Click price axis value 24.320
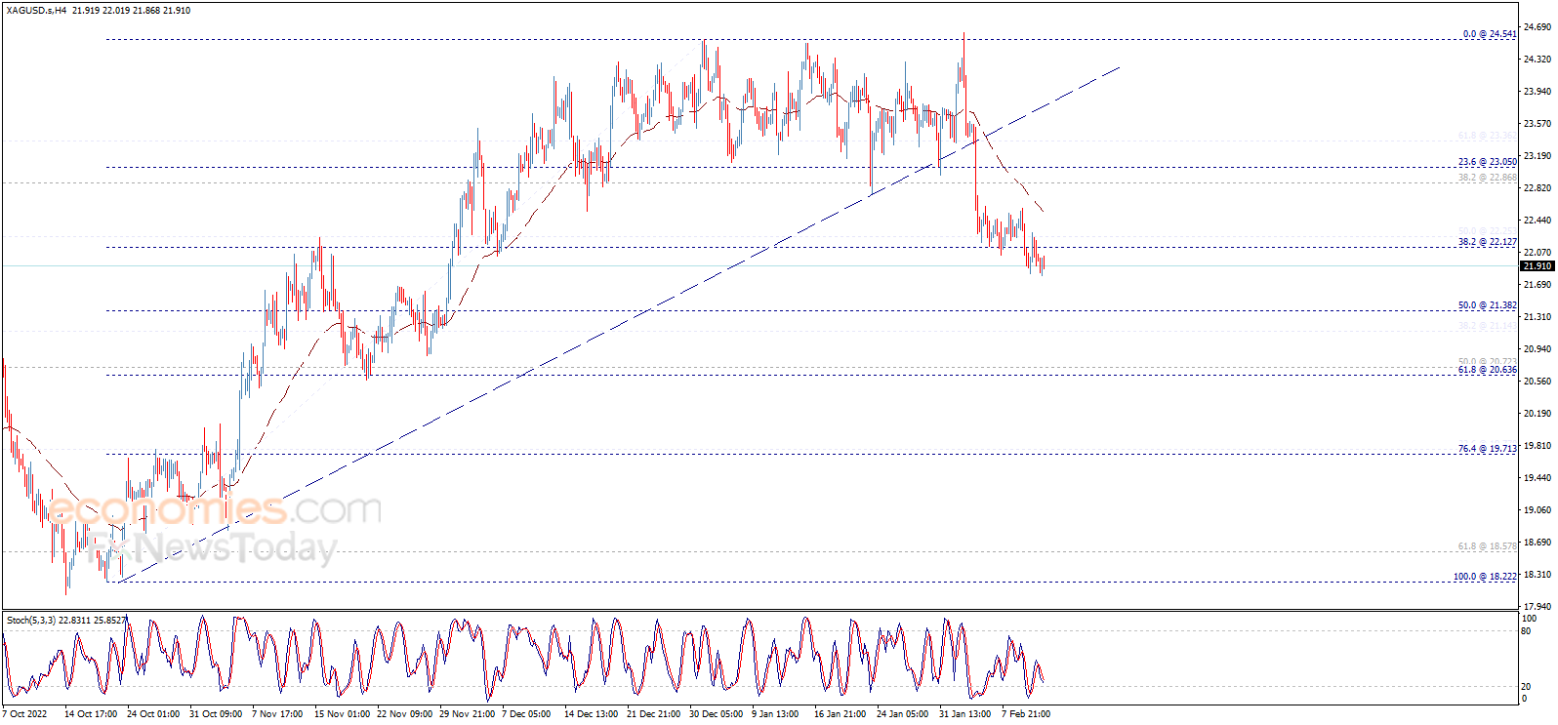The image size is (1558, 725). (1537, 60)
